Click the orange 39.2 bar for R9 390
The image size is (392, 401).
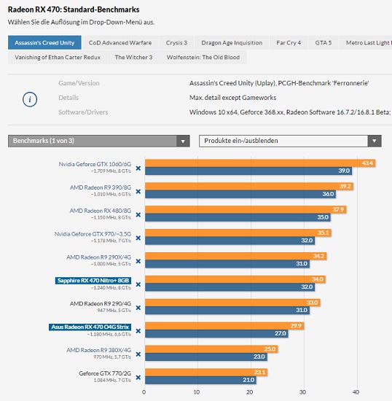click(249, 187)
